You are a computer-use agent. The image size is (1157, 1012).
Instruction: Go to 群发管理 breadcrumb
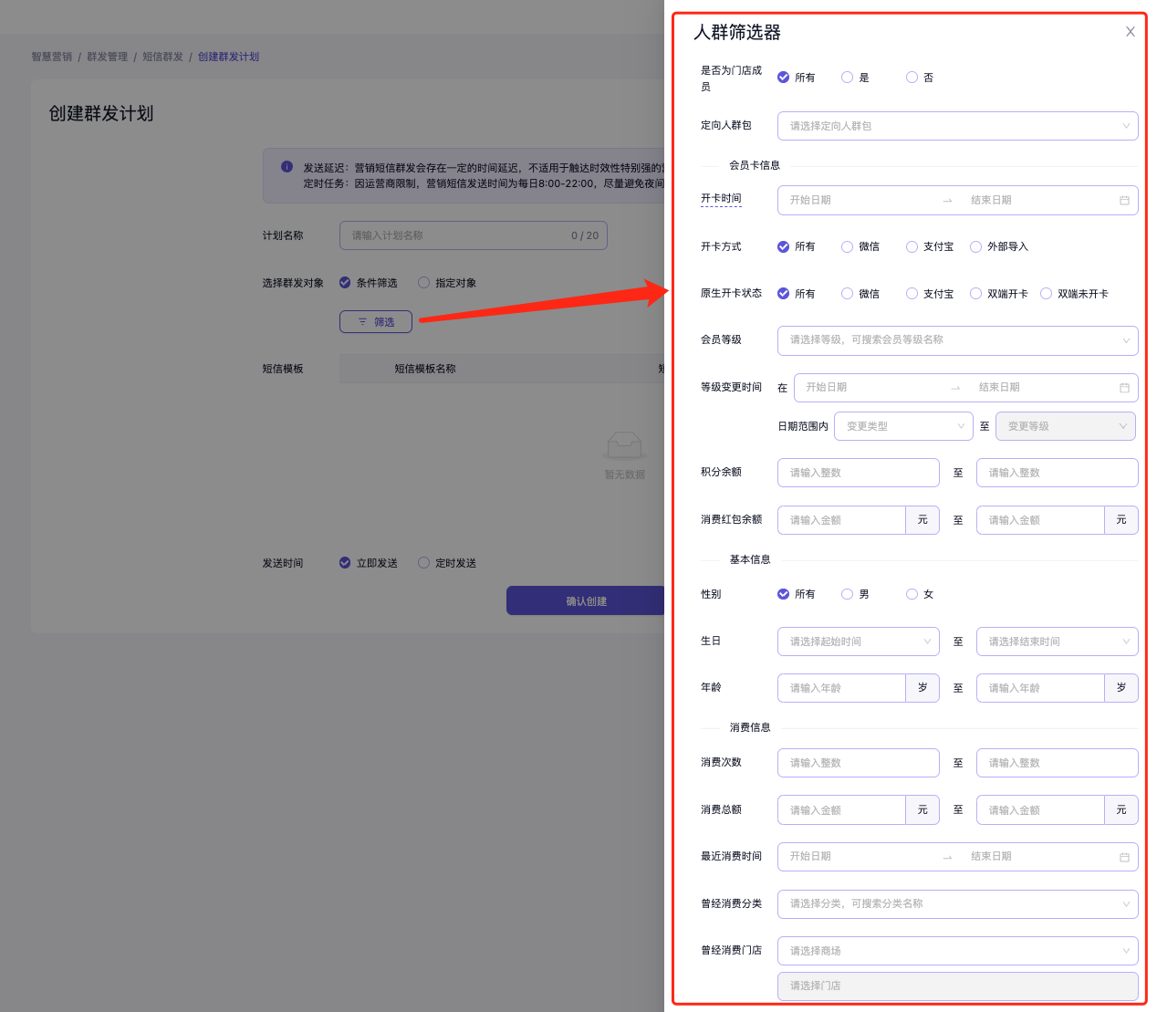[107, 57]
